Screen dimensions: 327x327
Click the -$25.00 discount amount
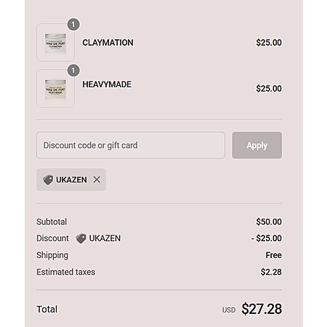(x=267, y=238)
